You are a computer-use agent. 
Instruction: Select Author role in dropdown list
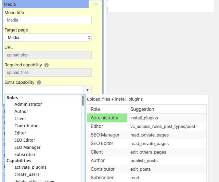pos(21,111)
